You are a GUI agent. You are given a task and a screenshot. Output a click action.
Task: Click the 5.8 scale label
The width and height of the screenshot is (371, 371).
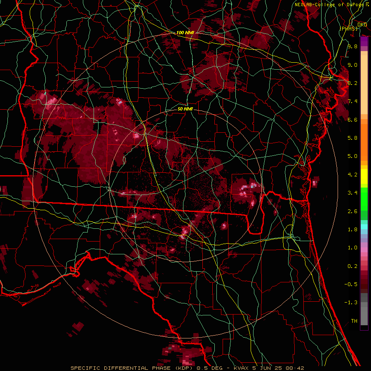point(352,138)
